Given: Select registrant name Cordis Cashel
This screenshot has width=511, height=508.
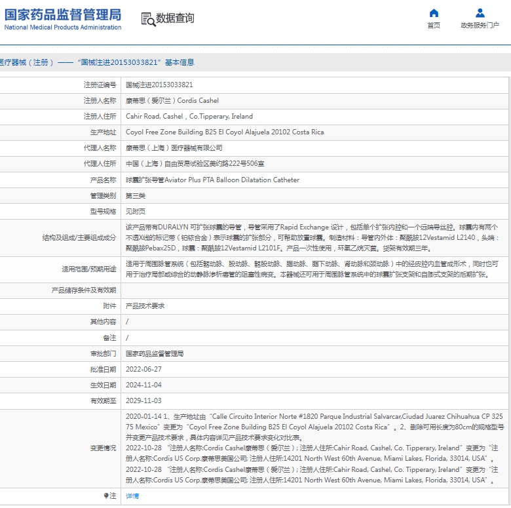Looking at the screenshot, I should click(x=172, y=100).
